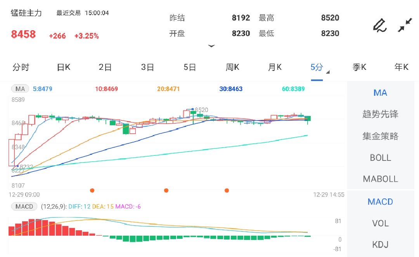419x257 pixels.
Task: Click the 30:8463 moving average value
Action: [x=231, y=89]
